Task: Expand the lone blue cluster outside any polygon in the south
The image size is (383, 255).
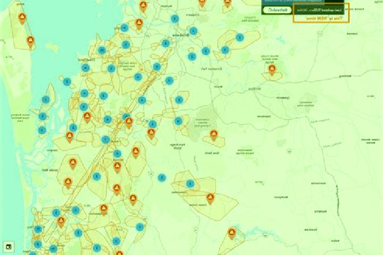Action: point(162,177)
